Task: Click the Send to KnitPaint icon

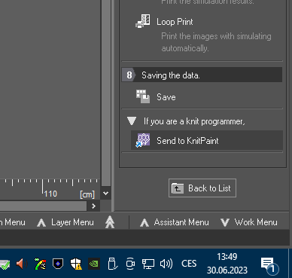Action: pyautogui.click(x=143, y=140)
